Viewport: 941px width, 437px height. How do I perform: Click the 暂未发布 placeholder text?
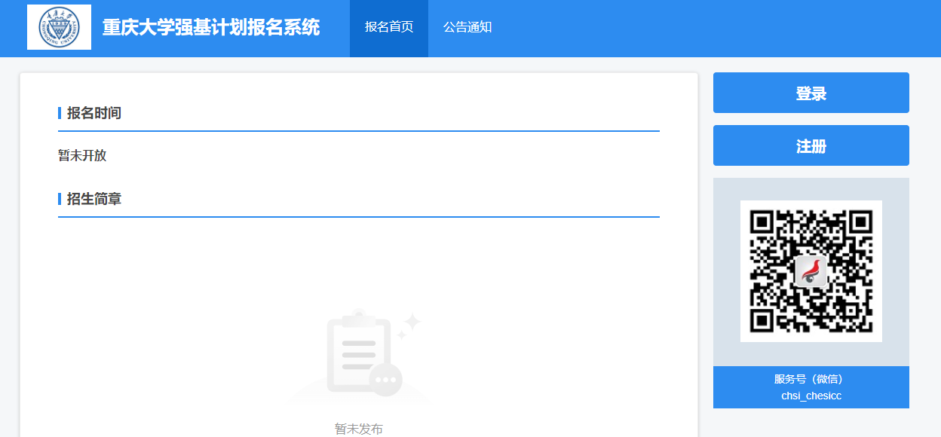pos(359,429)
